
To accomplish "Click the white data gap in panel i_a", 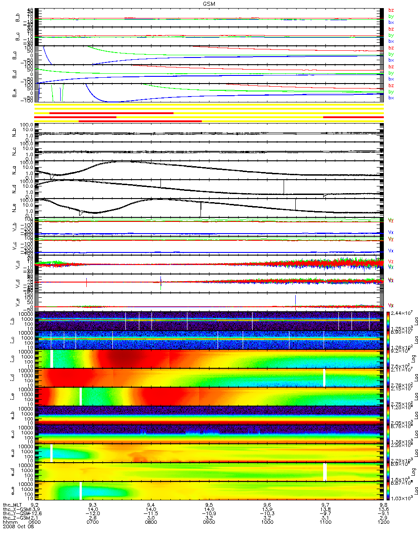I will click(x=52, y=358).
